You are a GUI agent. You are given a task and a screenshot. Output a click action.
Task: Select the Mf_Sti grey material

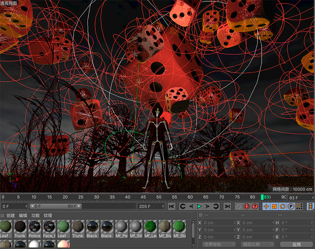pyautogui.click(x=136, y=229)
